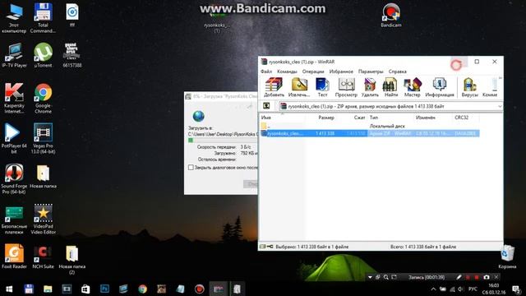Select the Kaspersky Internet desktop icon

tap(14, 98)
